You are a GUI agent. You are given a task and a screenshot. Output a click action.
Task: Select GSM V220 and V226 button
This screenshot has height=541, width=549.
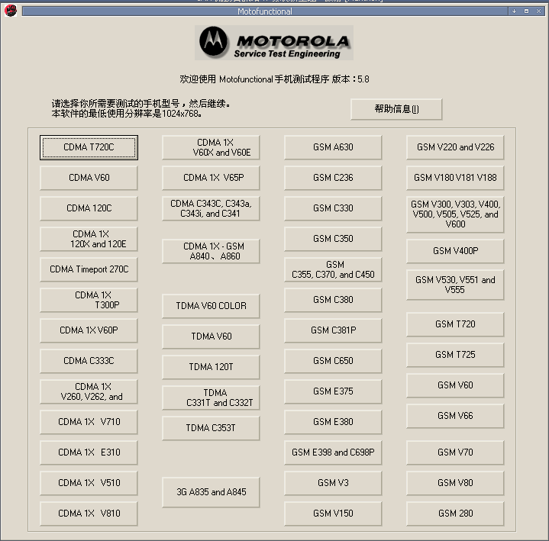tap(455, 147)
